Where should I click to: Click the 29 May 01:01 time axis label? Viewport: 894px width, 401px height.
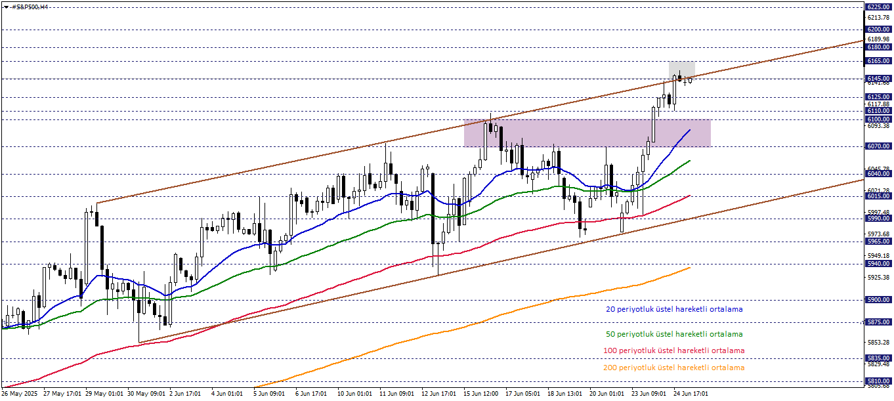(104, 394)
